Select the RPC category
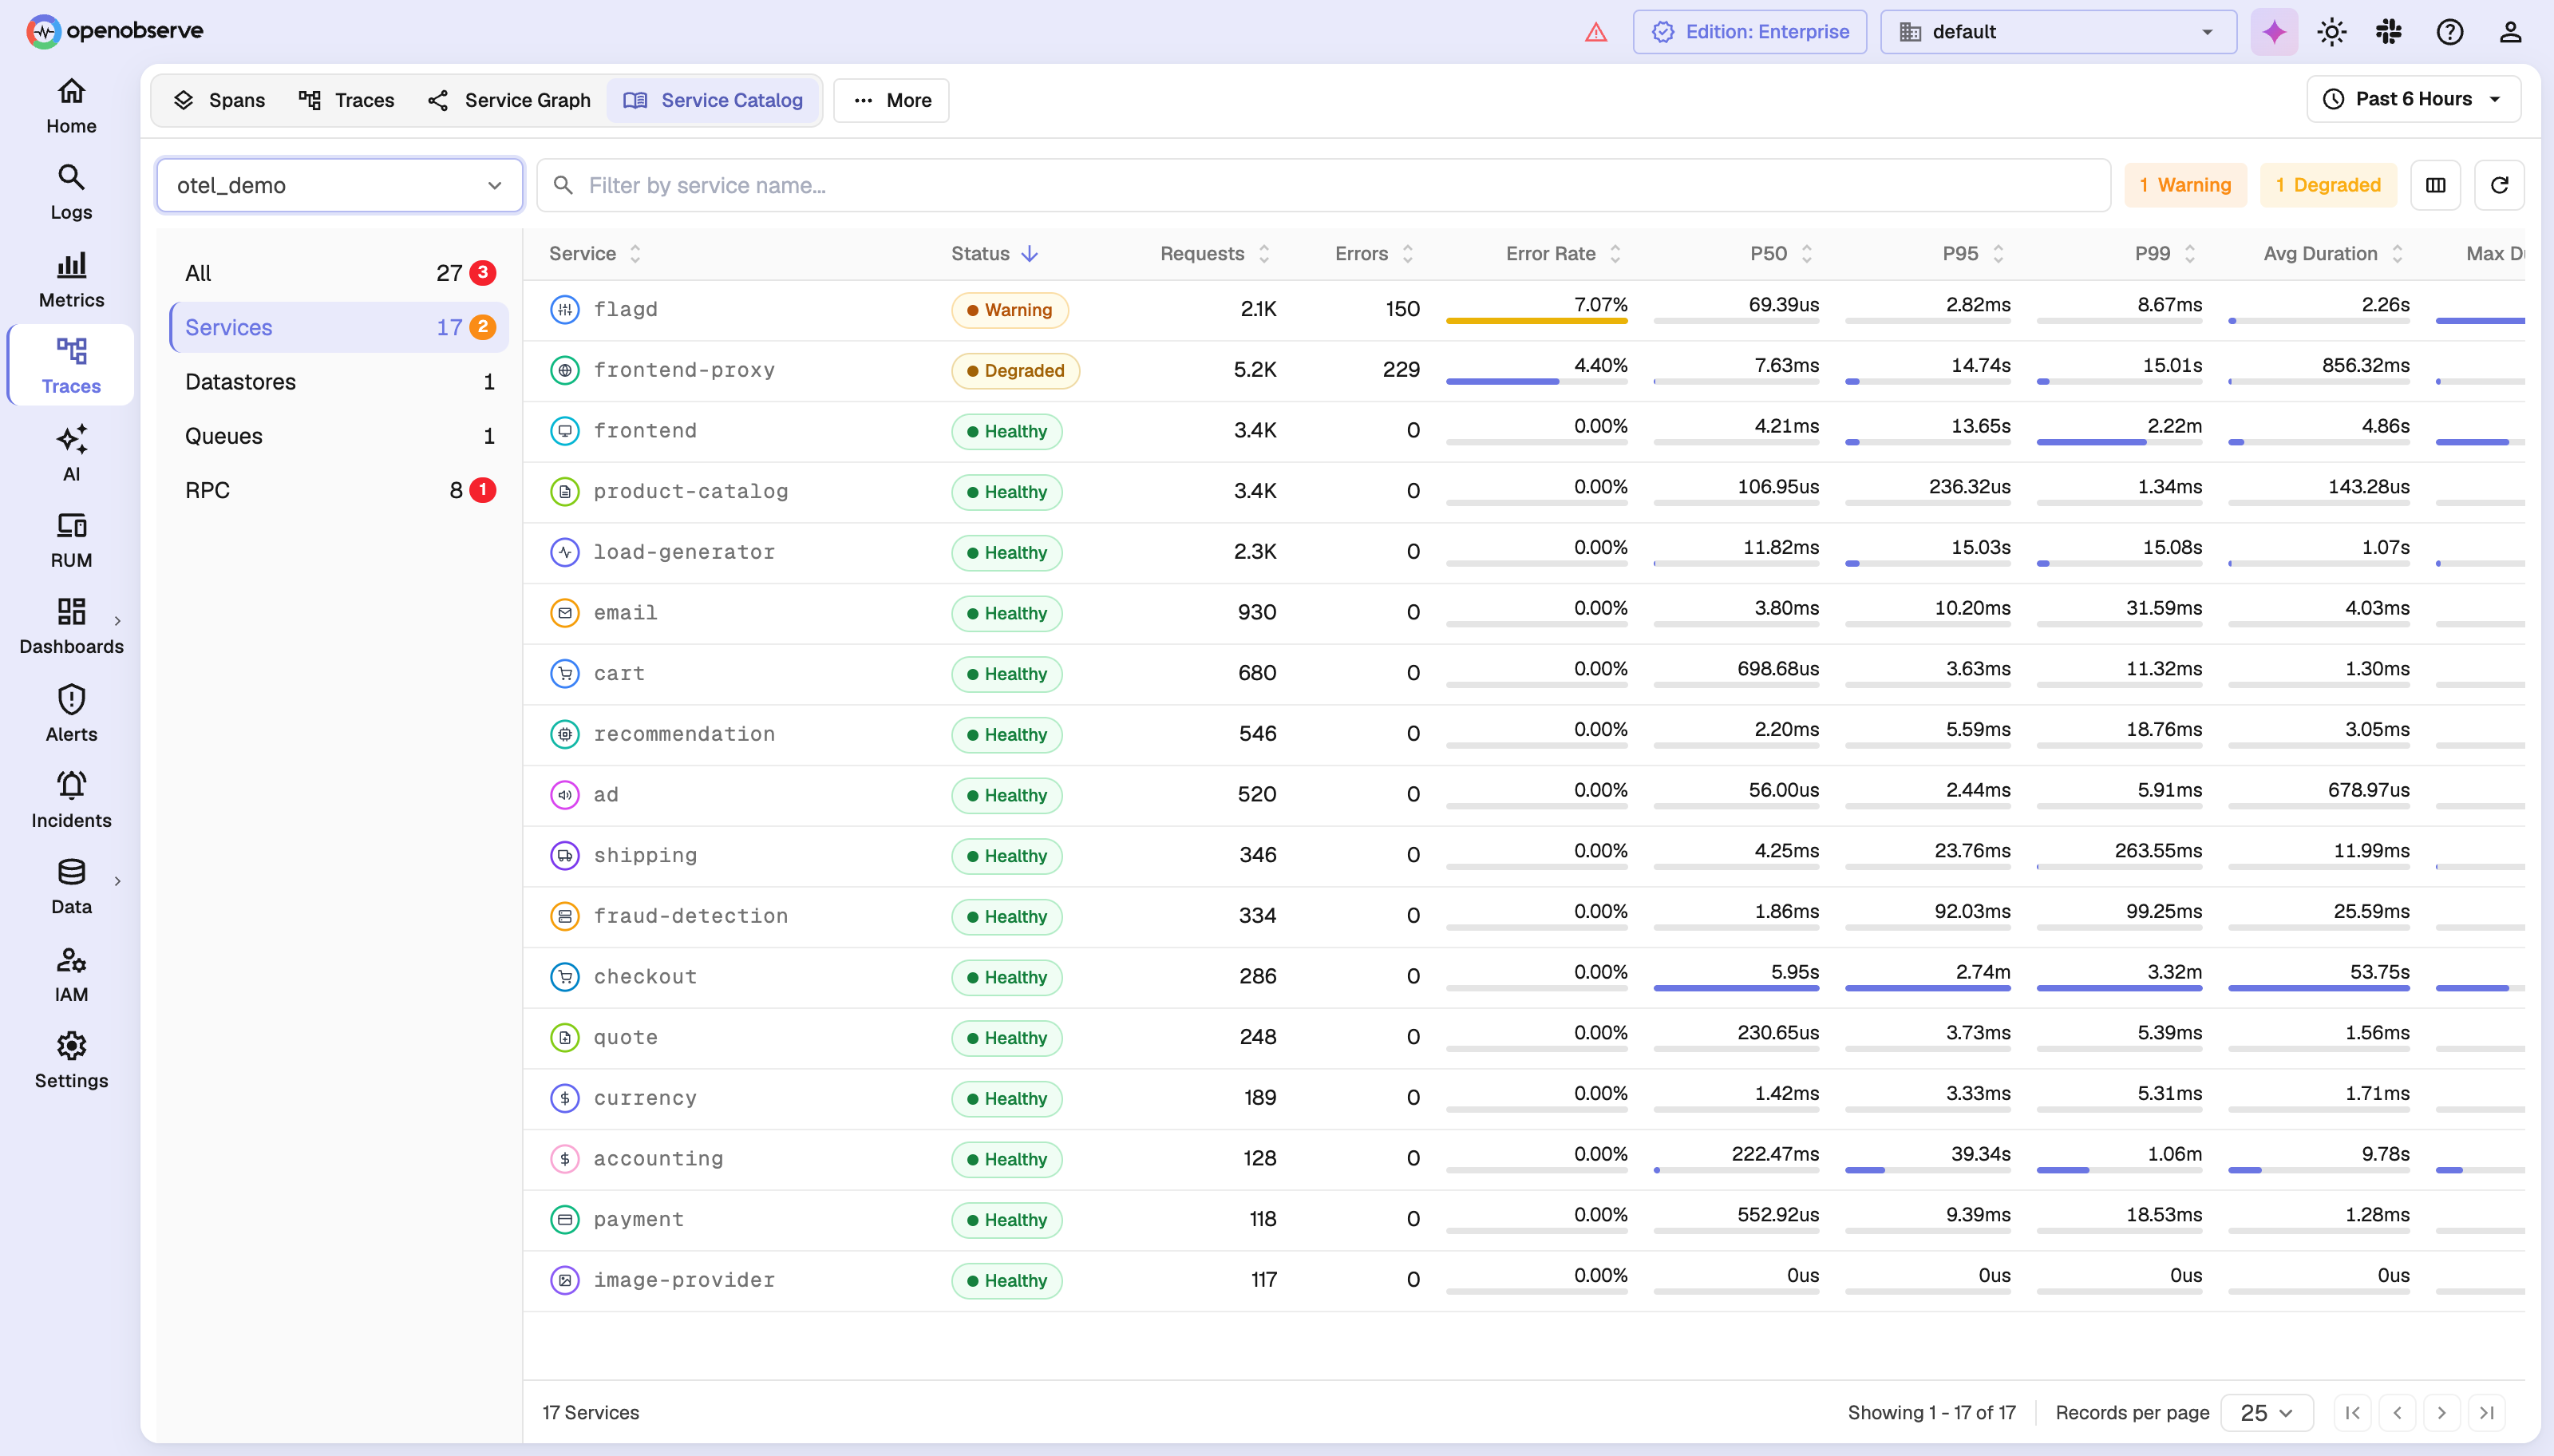2554x1456 pixels. (x=340, y=490)
